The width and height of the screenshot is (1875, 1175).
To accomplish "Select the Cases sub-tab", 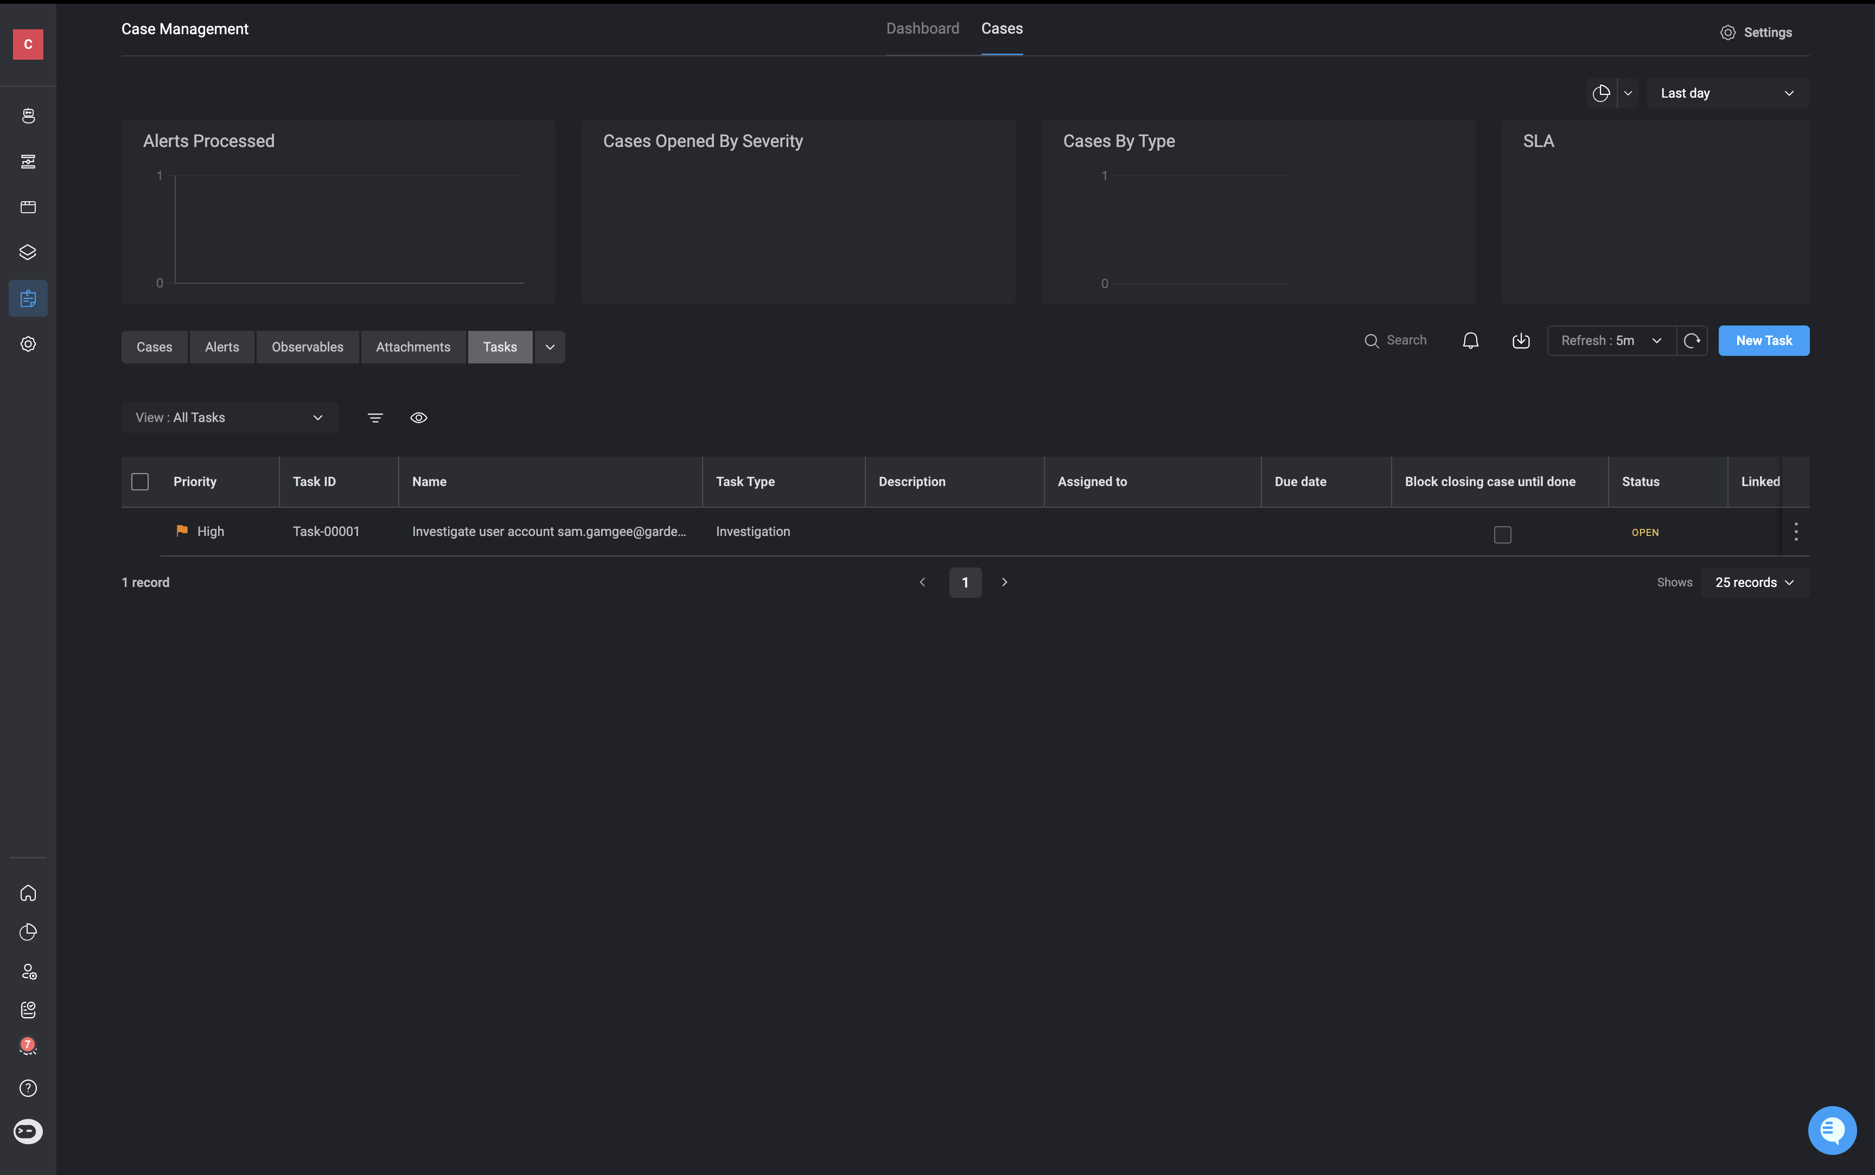I will 155,347.
